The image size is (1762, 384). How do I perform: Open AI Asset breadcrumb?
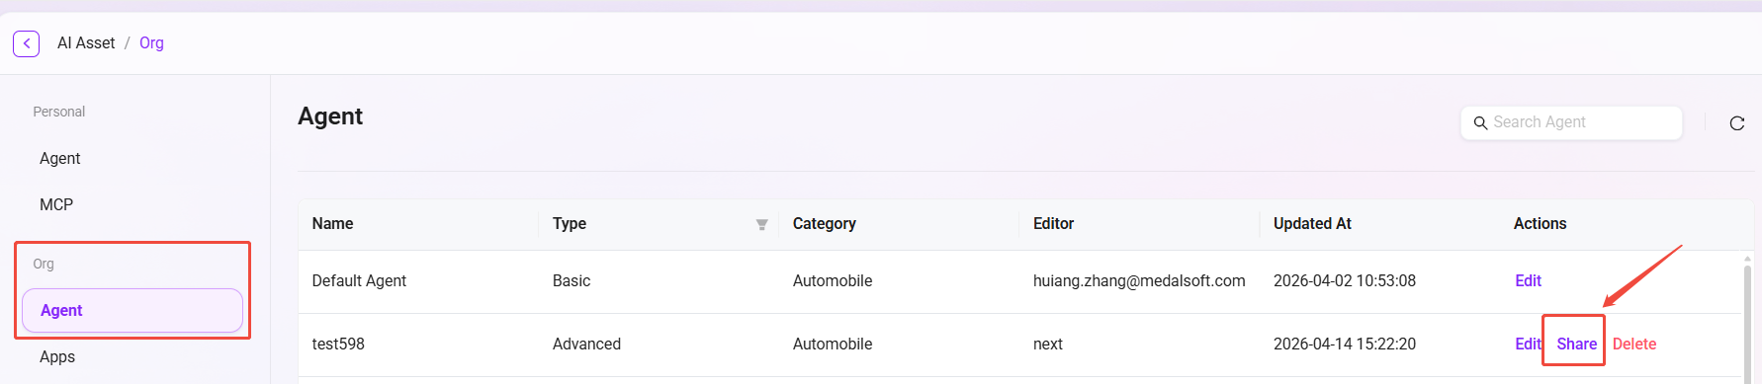pyautogui.click(x=86, y=43)
